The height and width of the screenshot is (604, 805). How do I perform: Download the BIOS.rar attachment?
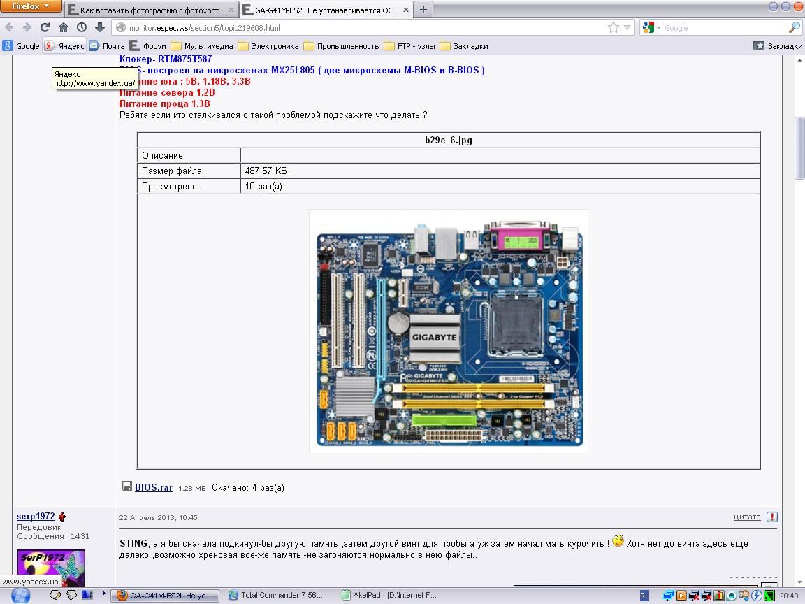pos(153,487)
